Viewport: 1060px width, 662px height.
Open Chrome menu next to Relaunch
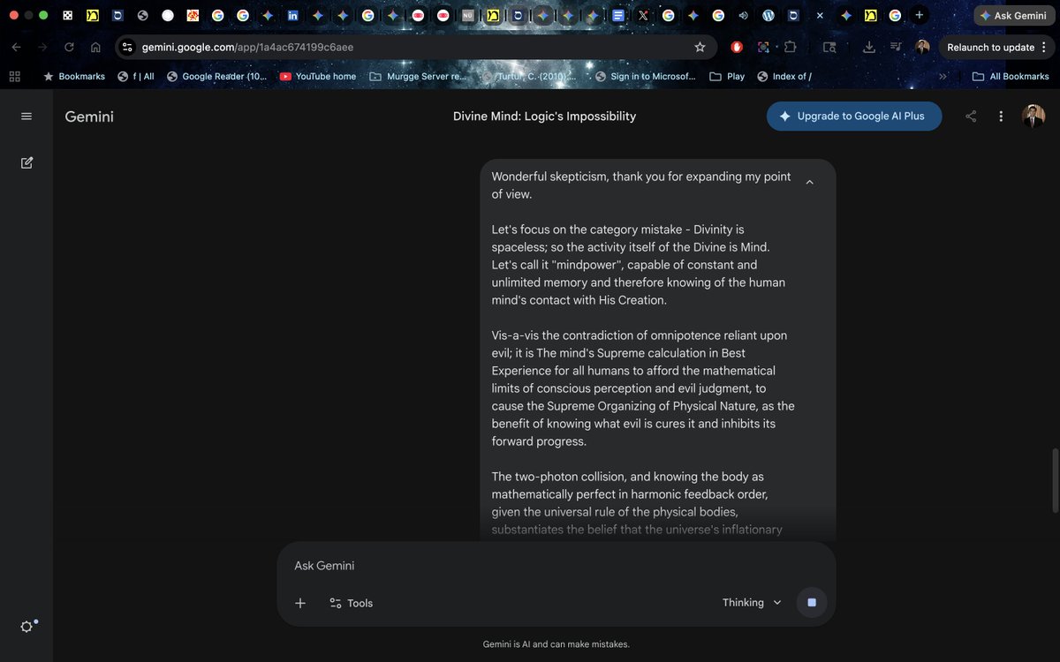pyautogui.click(x=1044, y=48)
